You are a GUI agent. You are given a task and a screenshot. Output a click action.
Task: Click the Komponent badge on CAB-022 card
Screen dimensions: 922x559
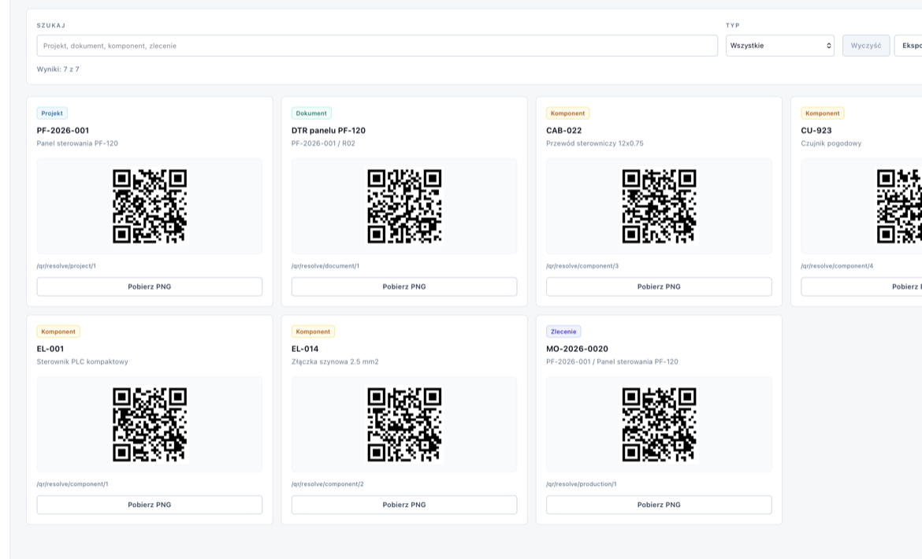coord(567,113)
